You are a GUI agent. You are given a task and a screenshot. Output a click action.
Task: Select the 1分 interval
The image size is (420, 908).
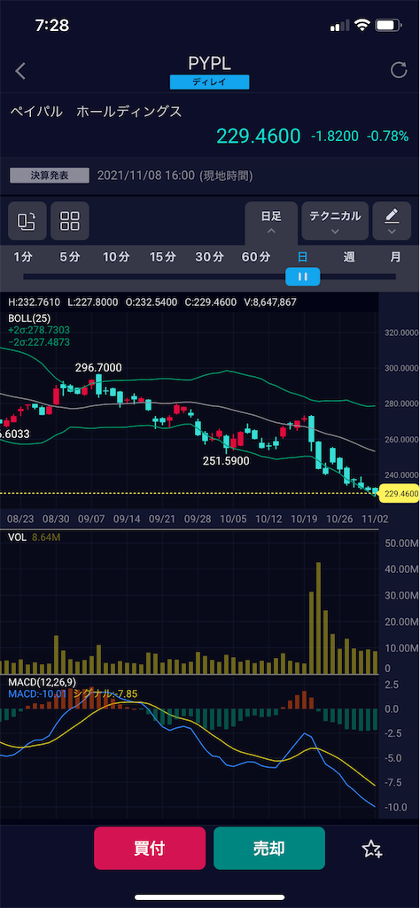coord(23,257)
